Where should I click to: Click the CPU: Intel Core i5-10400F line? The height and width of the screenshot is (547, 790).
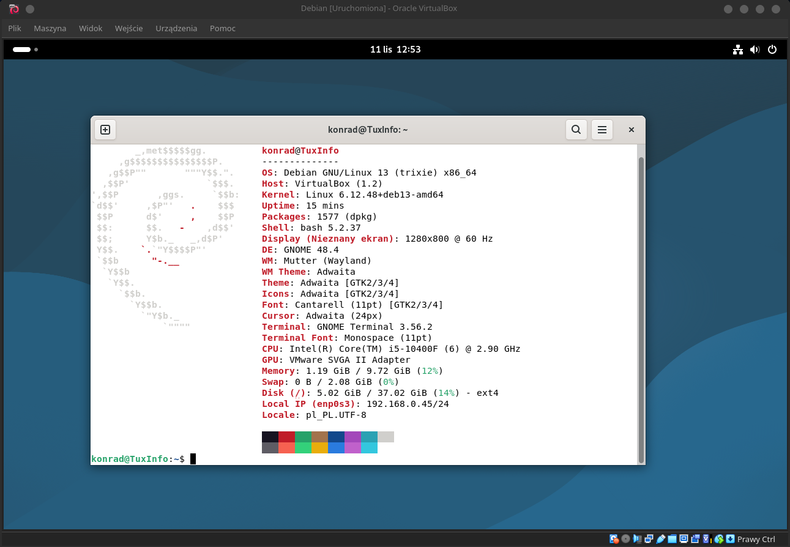[x=391, y=349]
